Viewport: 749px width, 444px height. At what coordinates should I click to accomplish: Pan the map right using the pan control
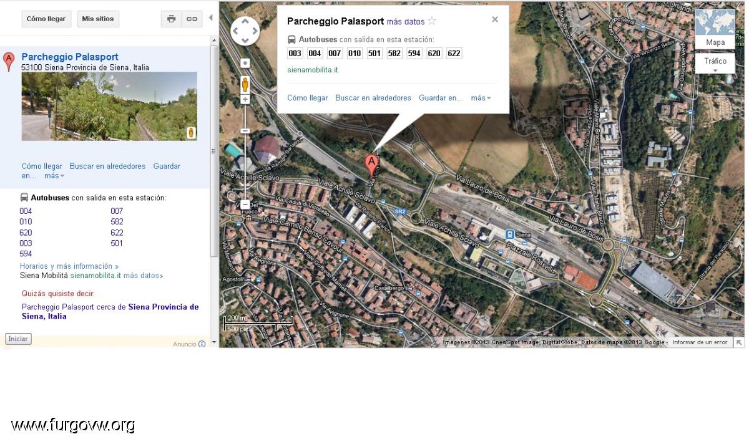tap(255, 31)
